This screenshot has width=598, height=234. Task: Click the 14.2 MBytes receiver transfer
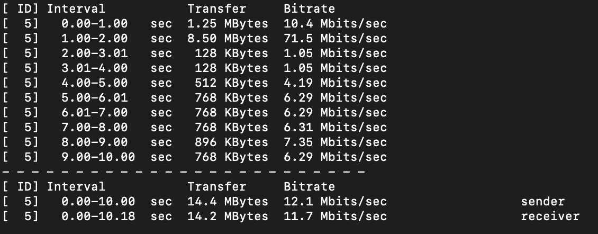tap(228, 217)
